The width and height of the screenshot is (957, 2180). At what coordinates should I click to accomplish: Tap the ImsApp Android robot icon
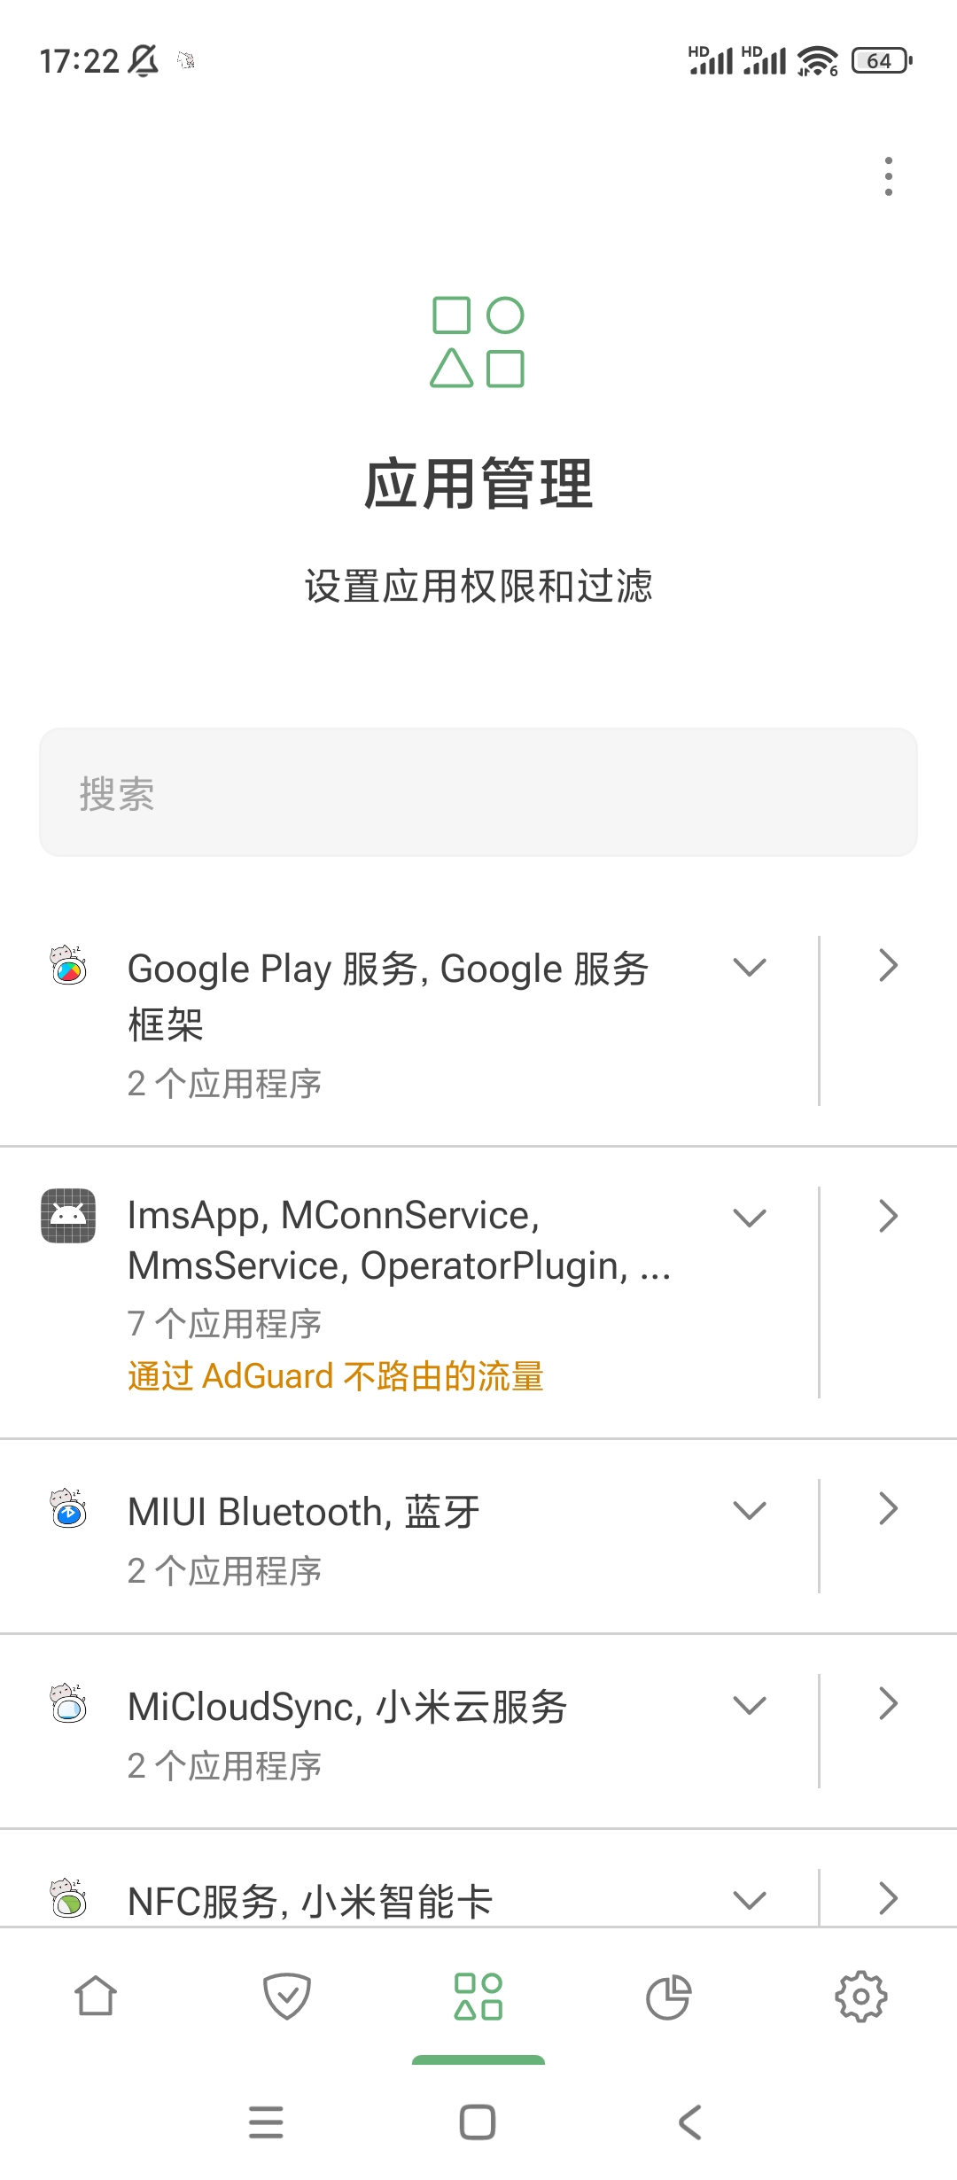[x=68, y=1216]
